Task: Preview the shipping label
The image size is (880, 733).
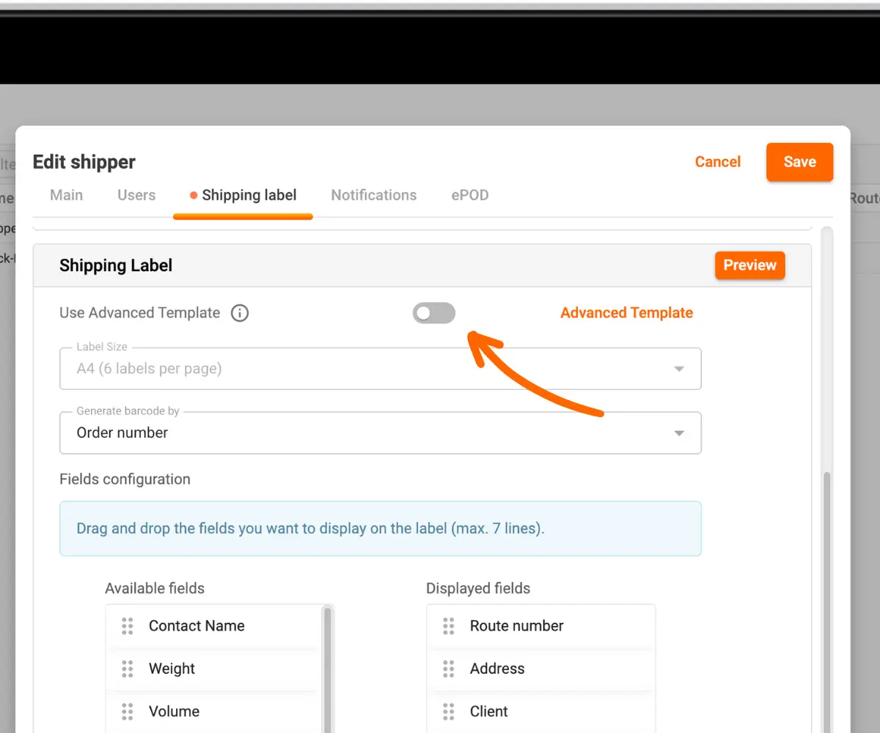Action: click(750, 265)
